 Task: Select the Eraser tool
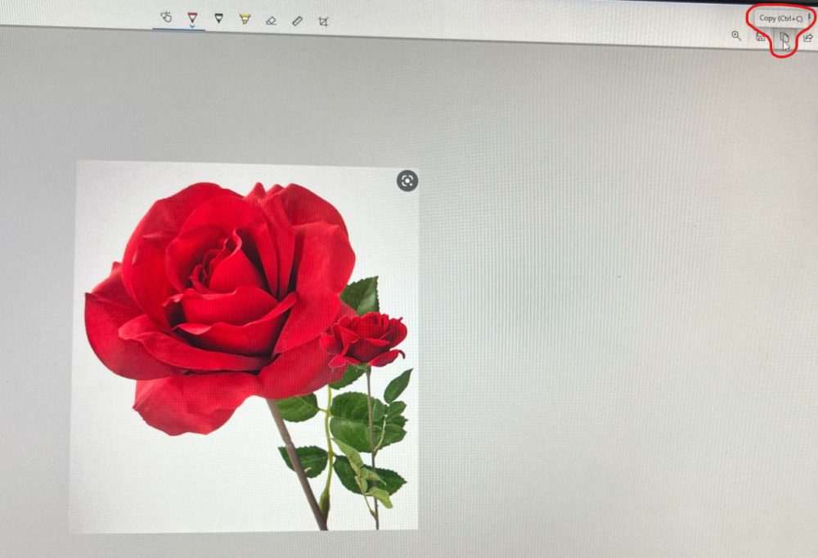click(271, 21)
